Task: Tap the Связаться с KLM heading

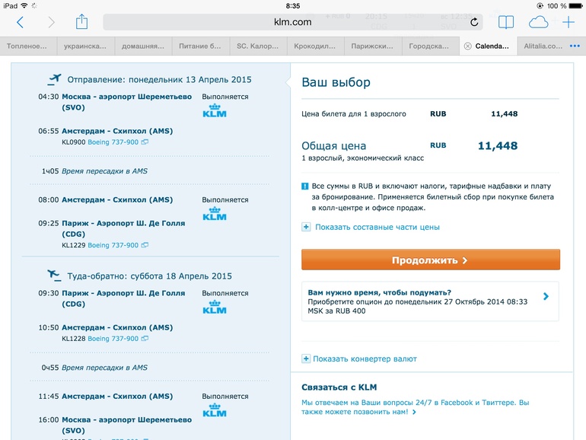Action: 339,387
